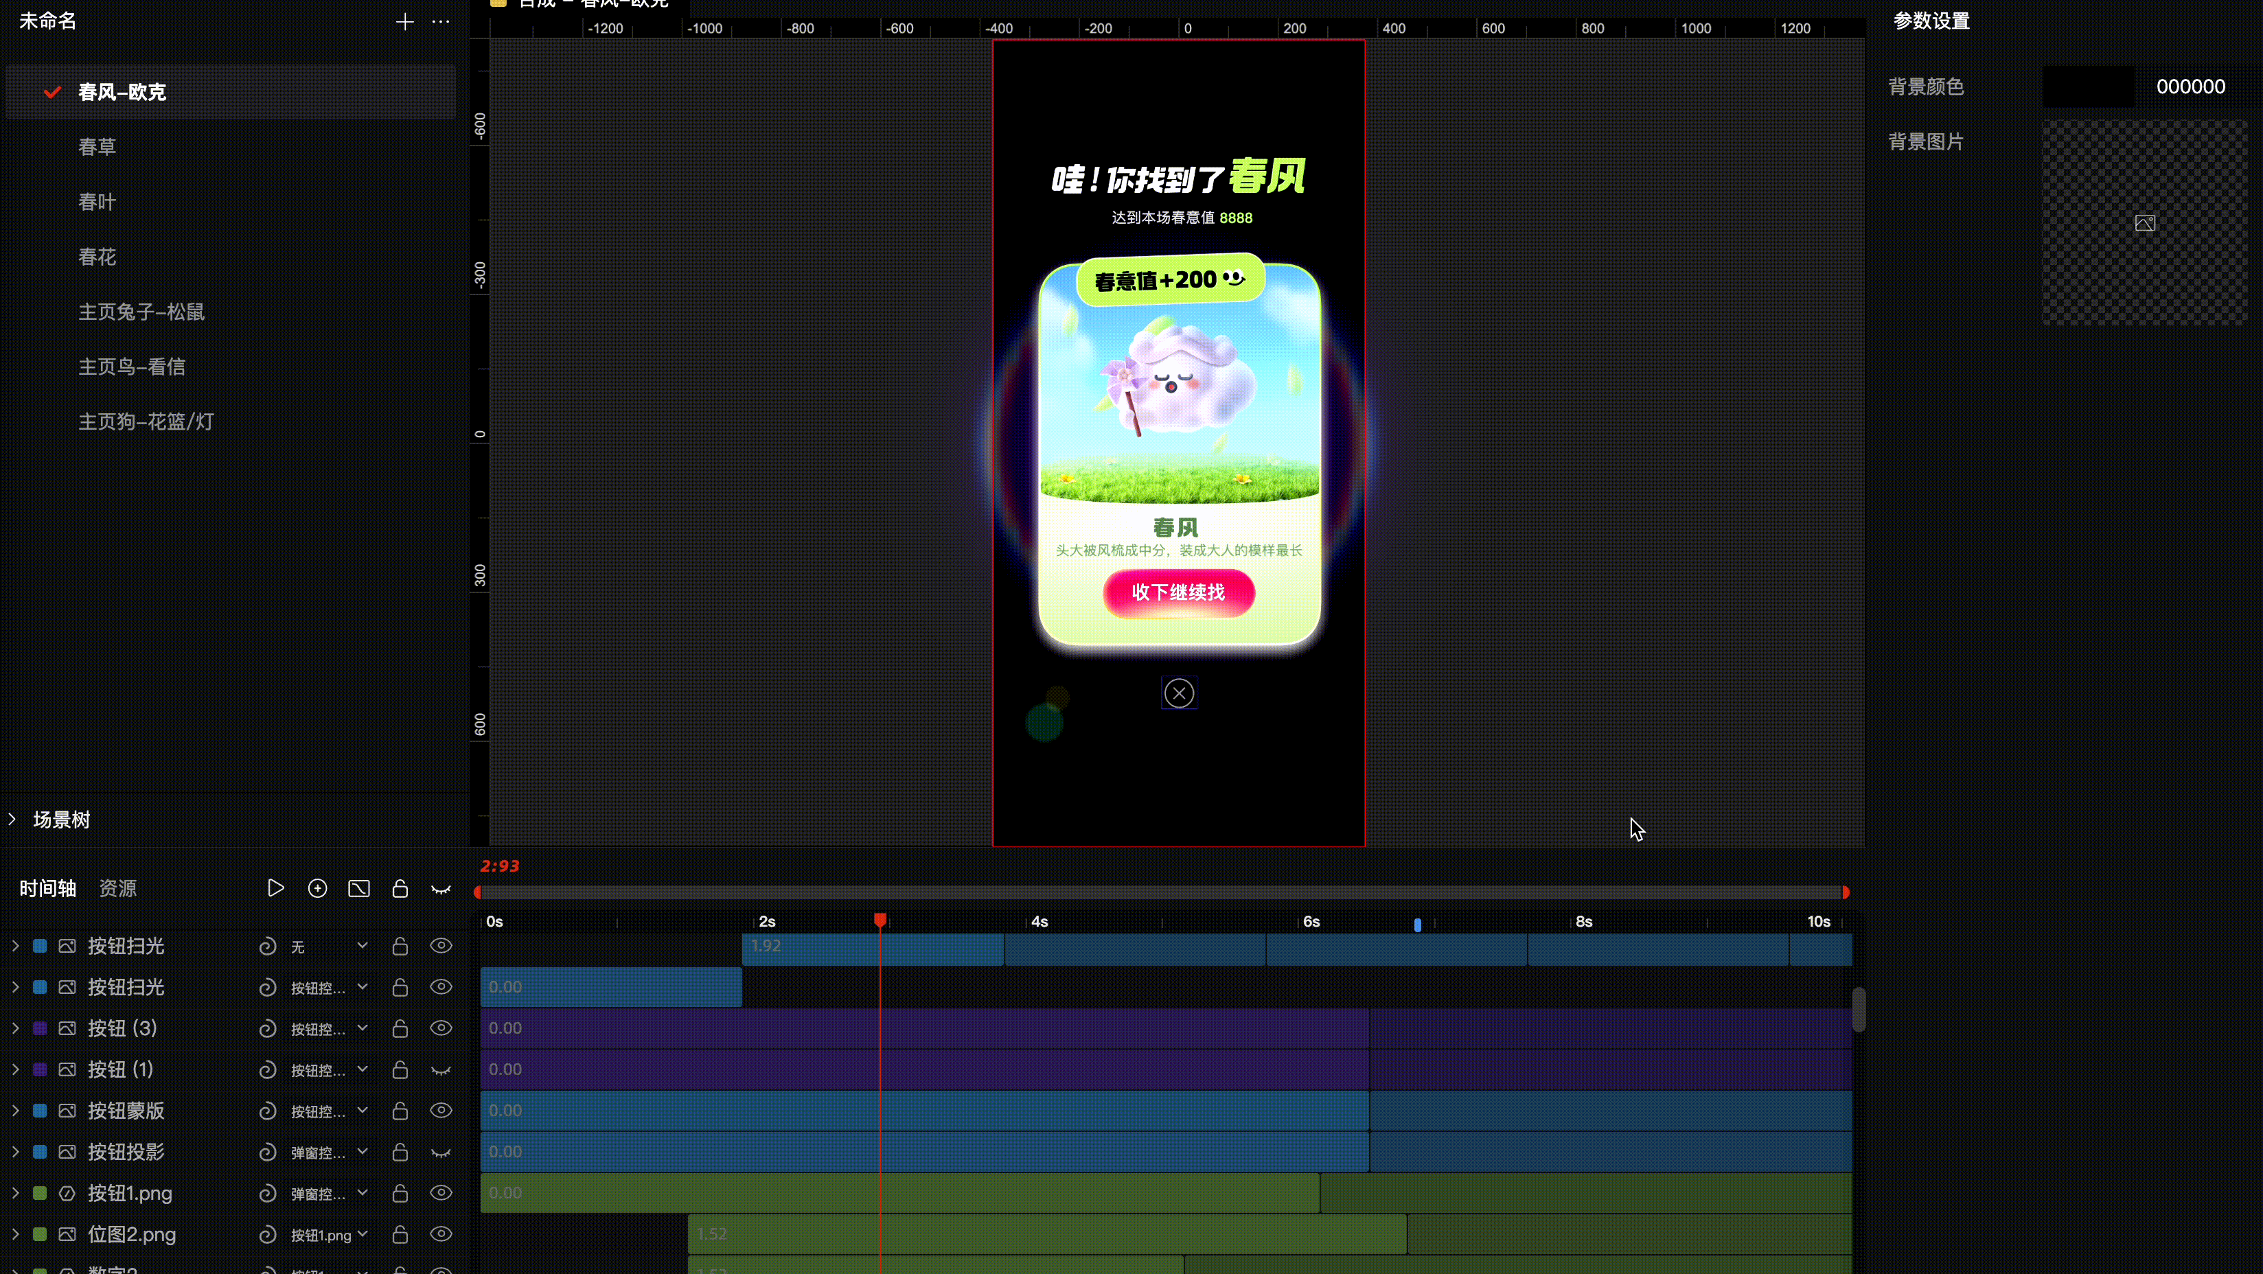Click the purple color label of 按钮 (3)

pyautogui.click(x=40, y=1028)
